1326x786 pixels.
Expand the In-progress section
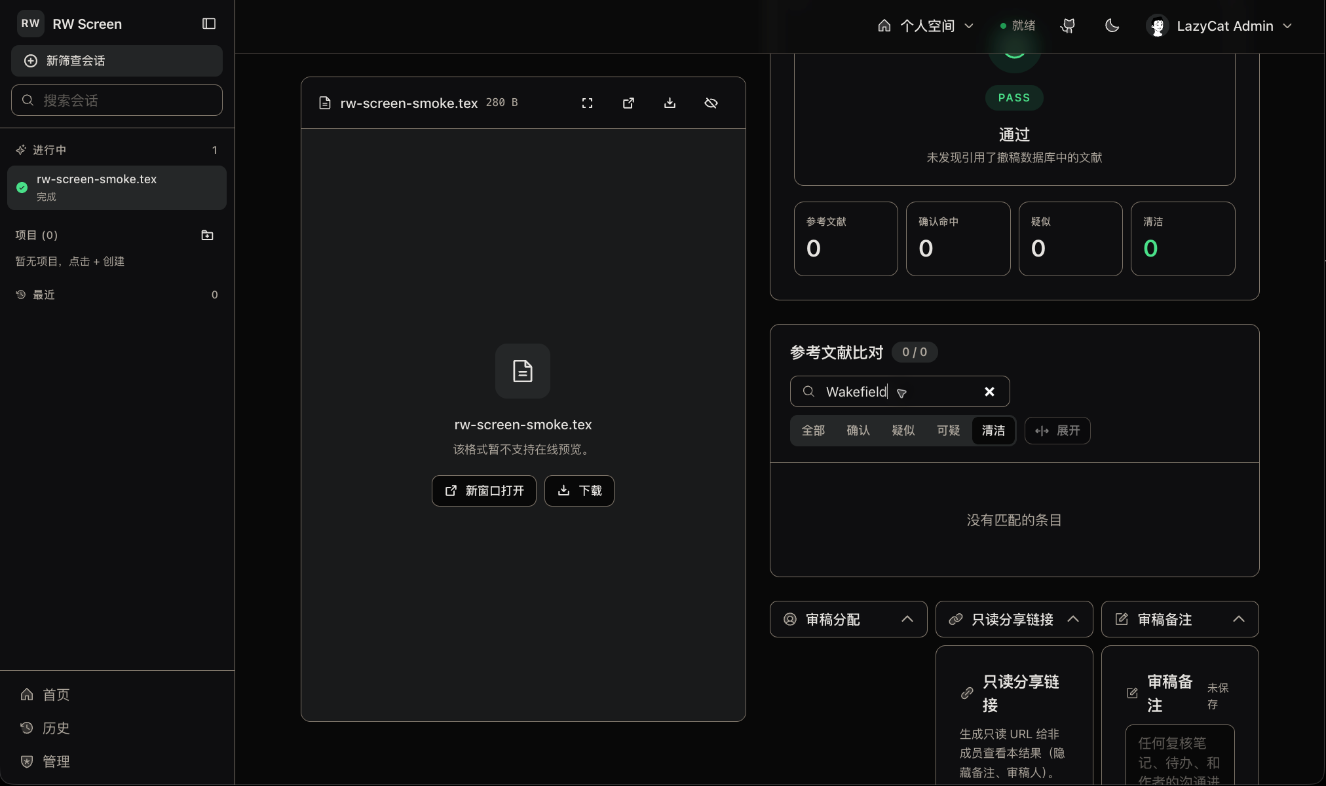click(x=117, y=150)
